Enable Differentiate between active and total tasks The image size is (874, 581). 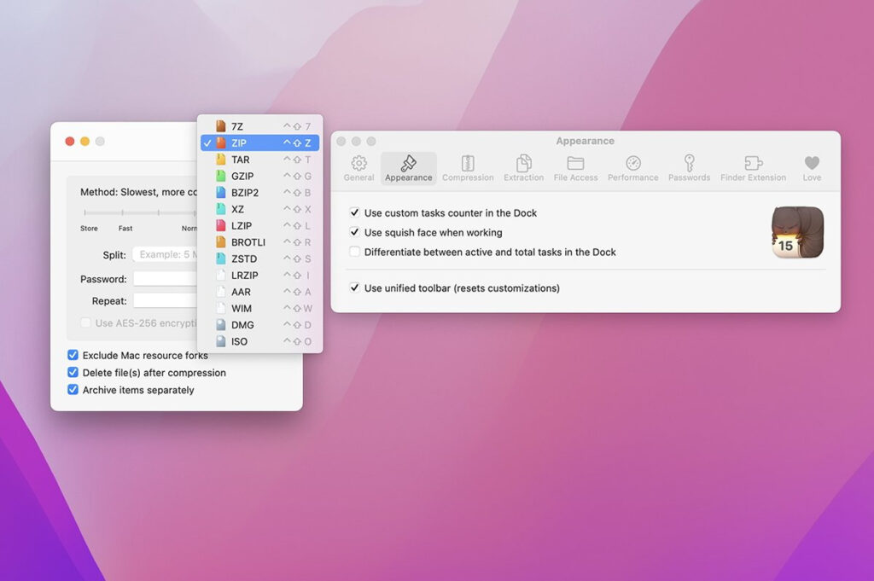(355, 252)
